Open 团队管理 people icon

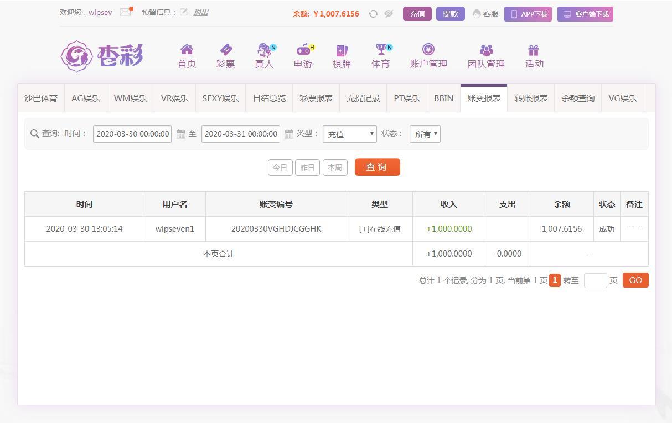click(x=486, y=50)
